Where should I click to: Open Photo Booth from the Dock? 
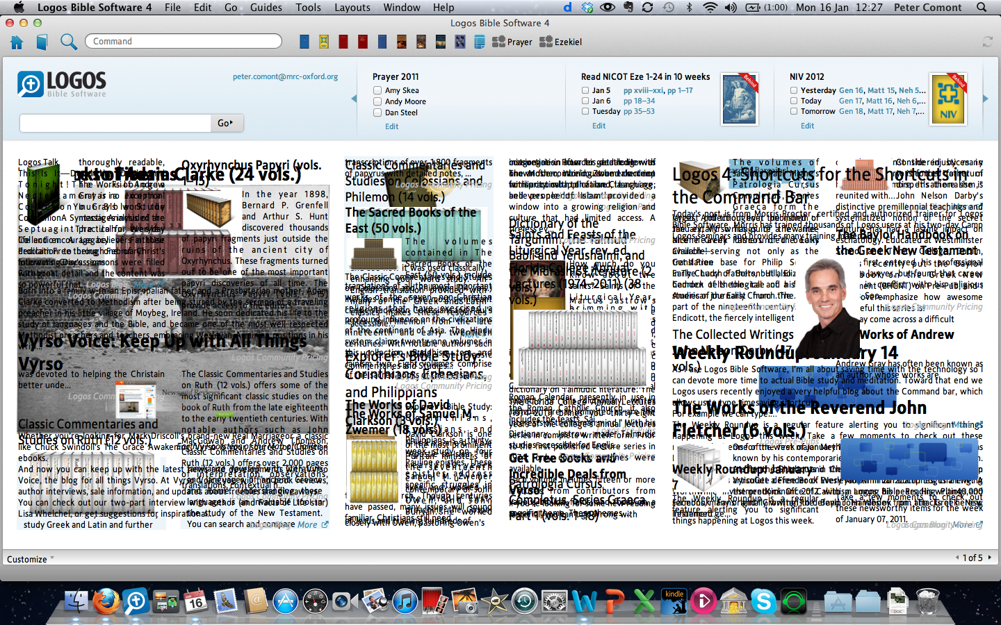click(435, 601)
